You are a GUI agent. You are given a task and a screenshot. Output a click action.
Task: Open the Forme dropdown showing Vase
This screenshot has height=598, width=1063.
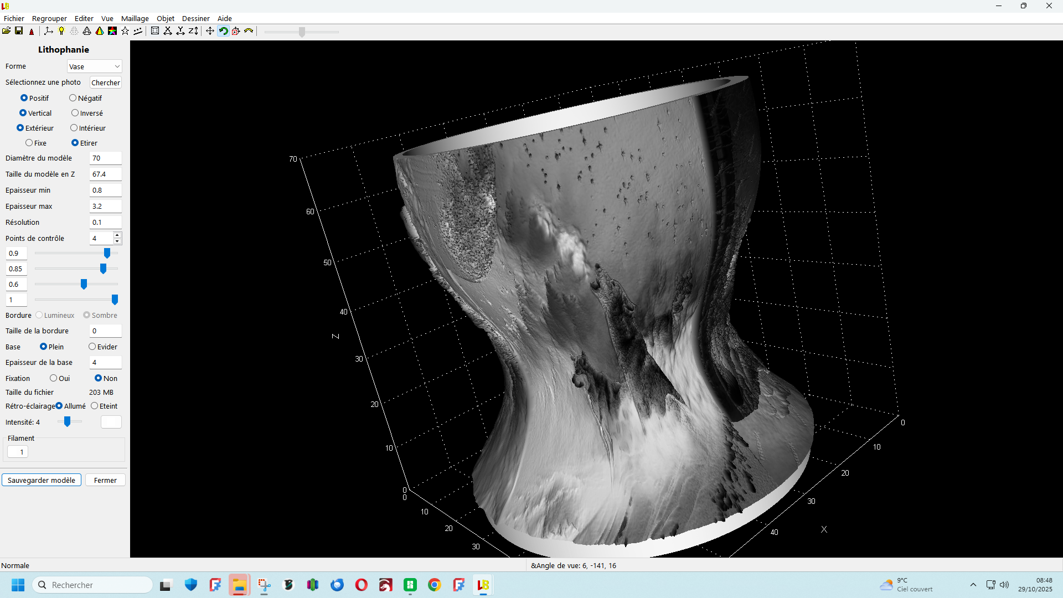[x=95, y=66]
